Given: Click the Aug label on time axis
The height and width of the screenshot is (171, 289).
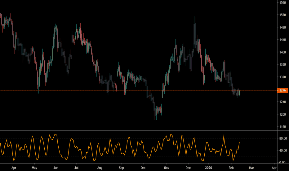Looking at the screenshot, I should [x=100, y=168].
